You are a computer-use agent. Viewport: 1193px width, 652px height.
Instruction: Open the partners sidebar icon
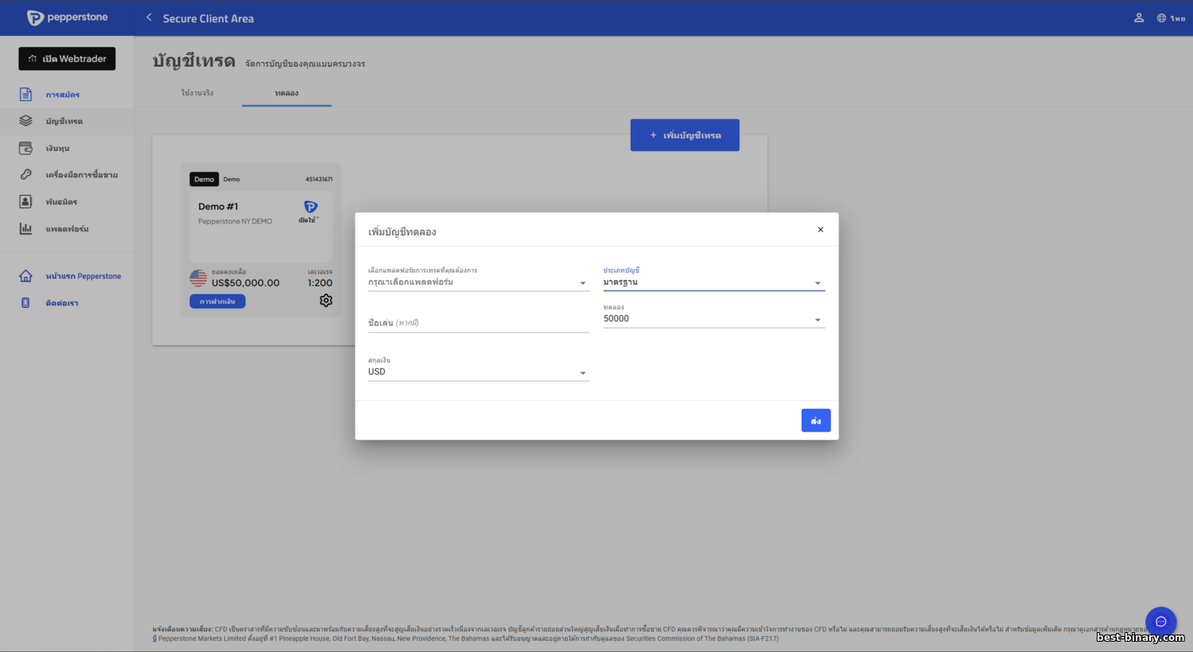point(26,202)
